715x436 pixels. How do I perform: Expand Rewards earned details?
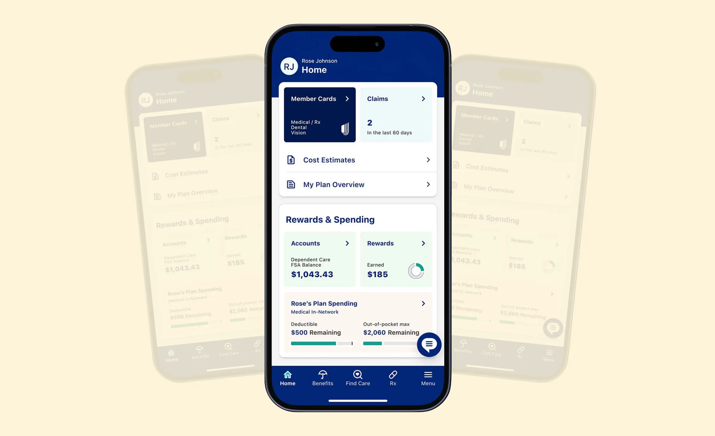click(x=423, y=242)
